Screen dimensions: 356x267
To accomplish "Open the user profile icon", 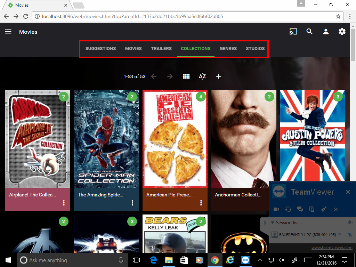I will (326, 32).
